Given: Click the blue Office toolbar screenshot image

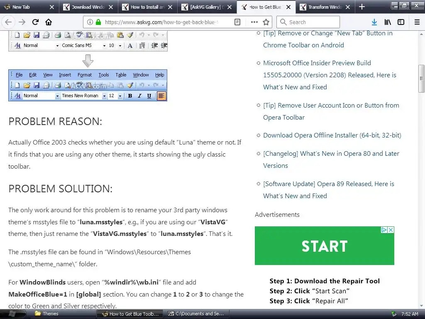Looking at the screenshot, I should click(x=88, y=85).
